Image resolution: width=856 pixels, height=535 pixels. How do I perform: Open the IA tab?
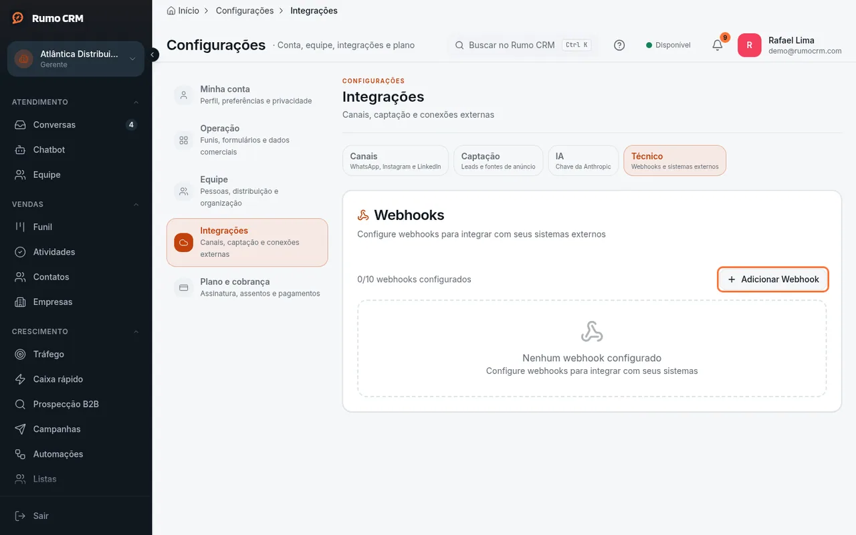click(583, 160)
